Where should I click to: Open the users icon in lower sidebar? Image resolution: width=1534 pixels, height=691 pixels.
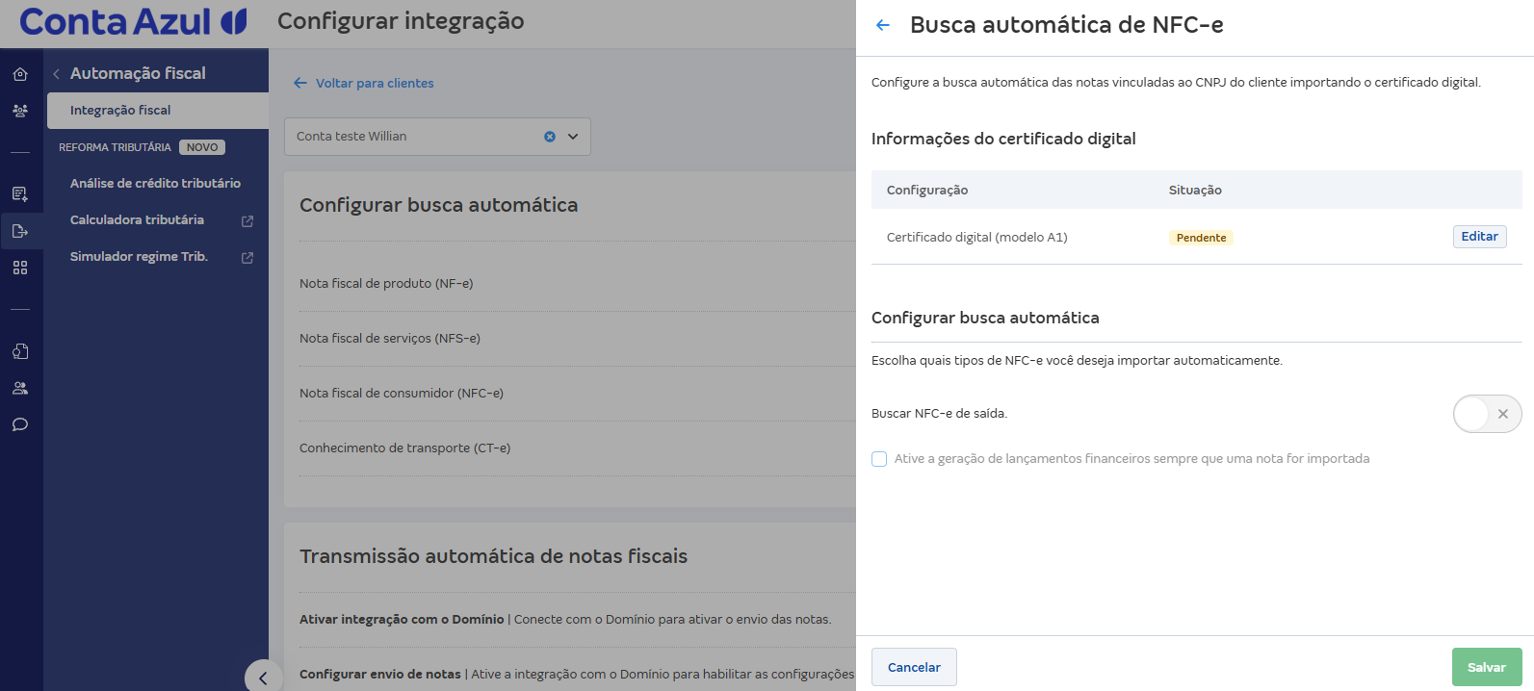[x=20, y=388]
